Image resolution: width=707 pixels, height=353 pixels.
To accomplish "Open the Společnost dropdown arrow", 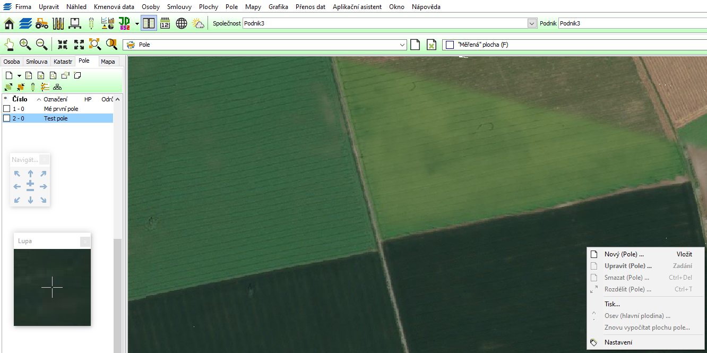I will [x=532, y=23].
